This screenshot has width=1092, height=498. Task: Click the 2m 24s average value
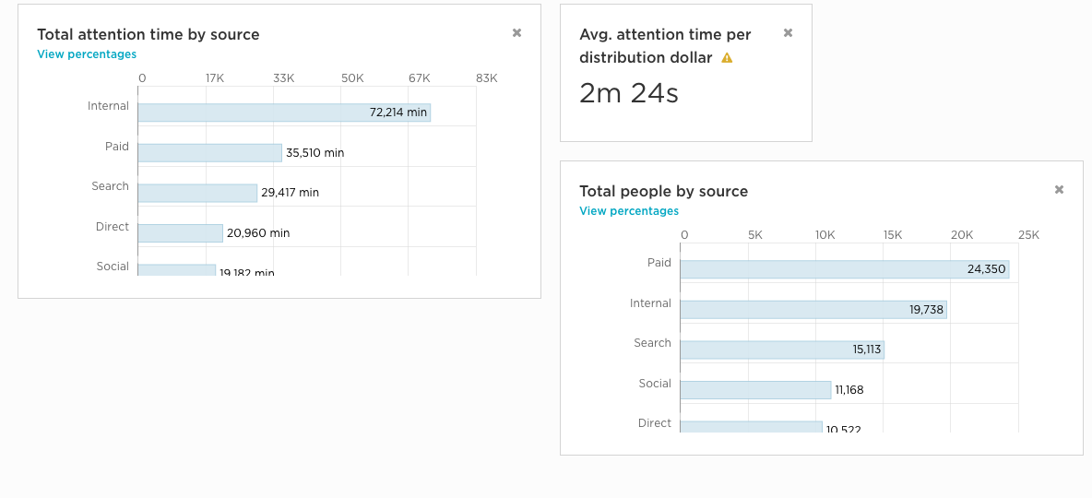[x=629, y=93]
